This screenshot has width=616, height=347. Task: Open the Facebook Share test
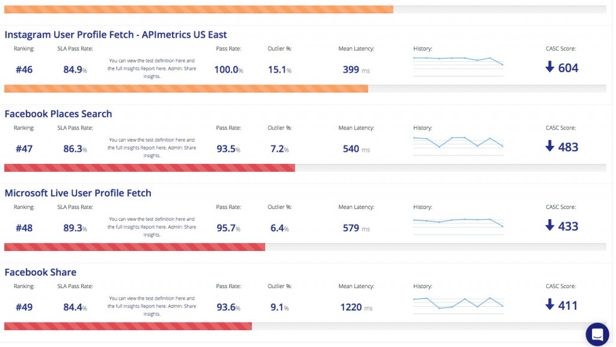point(40,272)
